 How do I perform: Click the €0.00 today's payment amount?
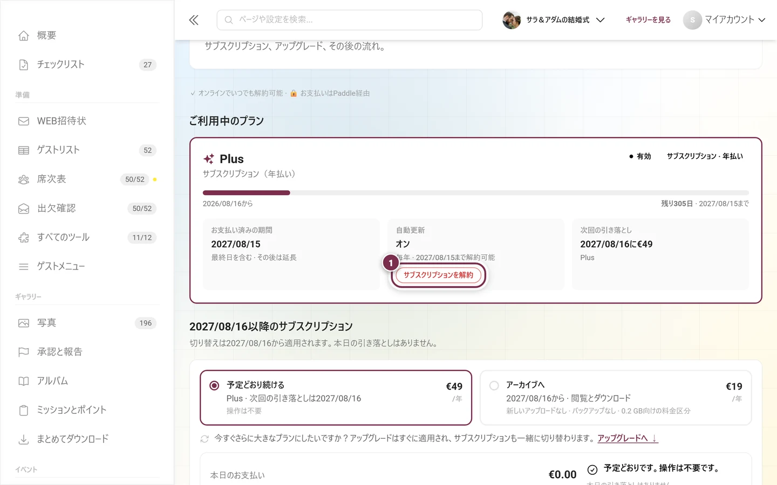[x=562, y=475]
